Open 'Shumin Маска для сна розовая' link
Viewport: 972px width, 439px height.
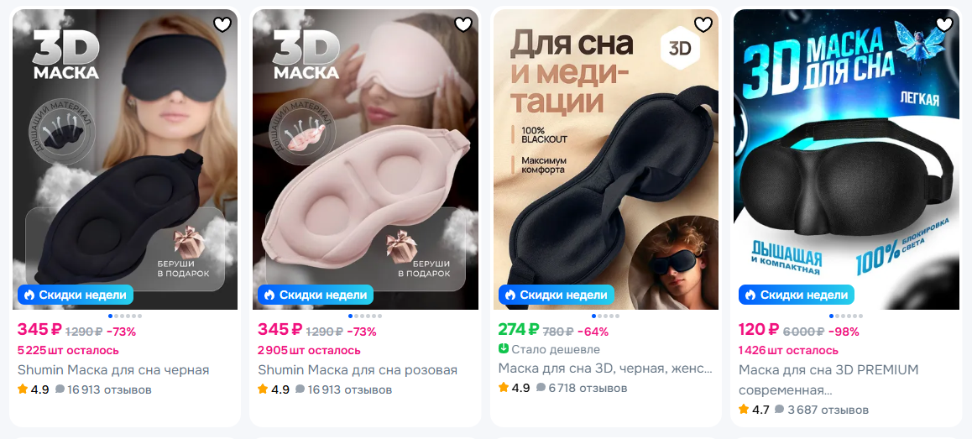(358, 370)
